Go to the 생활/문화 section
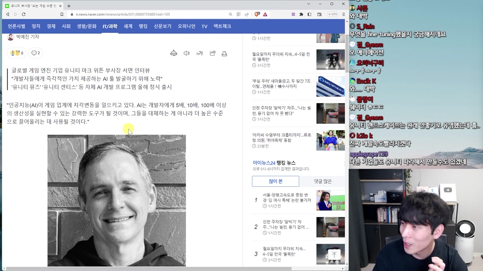The height and width of the screenshot is (271, 483). (87, 26)
